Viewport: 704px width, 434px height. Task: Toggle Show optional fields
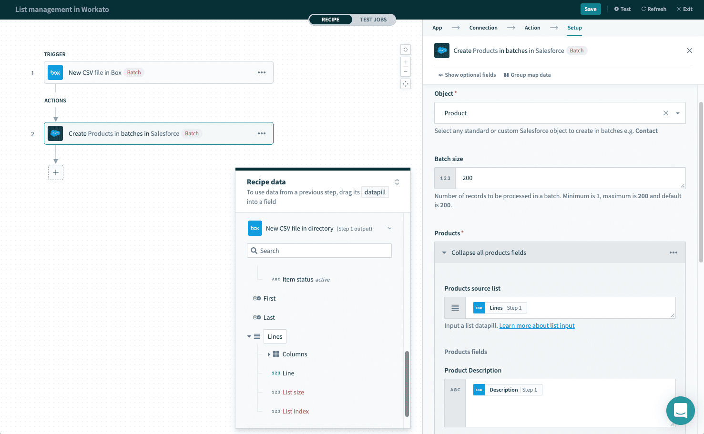pos(467,75)
